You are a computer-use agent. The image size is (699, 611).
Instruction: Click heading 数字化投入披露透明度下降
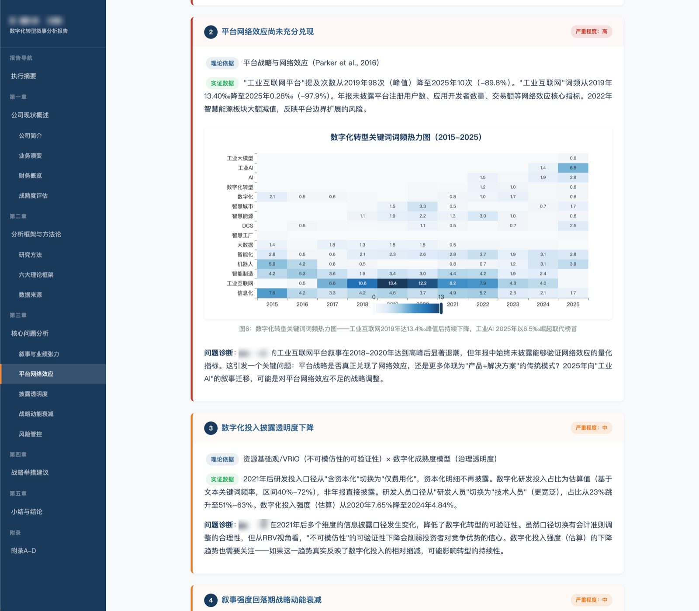[267, 428]
